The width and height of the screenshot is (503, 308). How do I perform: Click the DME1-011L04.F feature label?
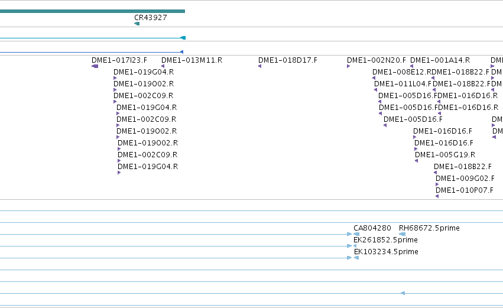(x=403, y=84)
